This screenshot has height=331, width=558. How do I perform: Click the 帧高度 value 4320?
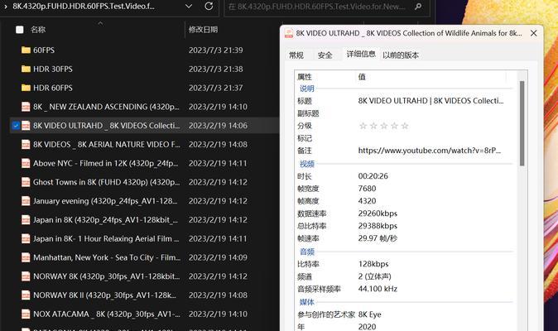367,201
